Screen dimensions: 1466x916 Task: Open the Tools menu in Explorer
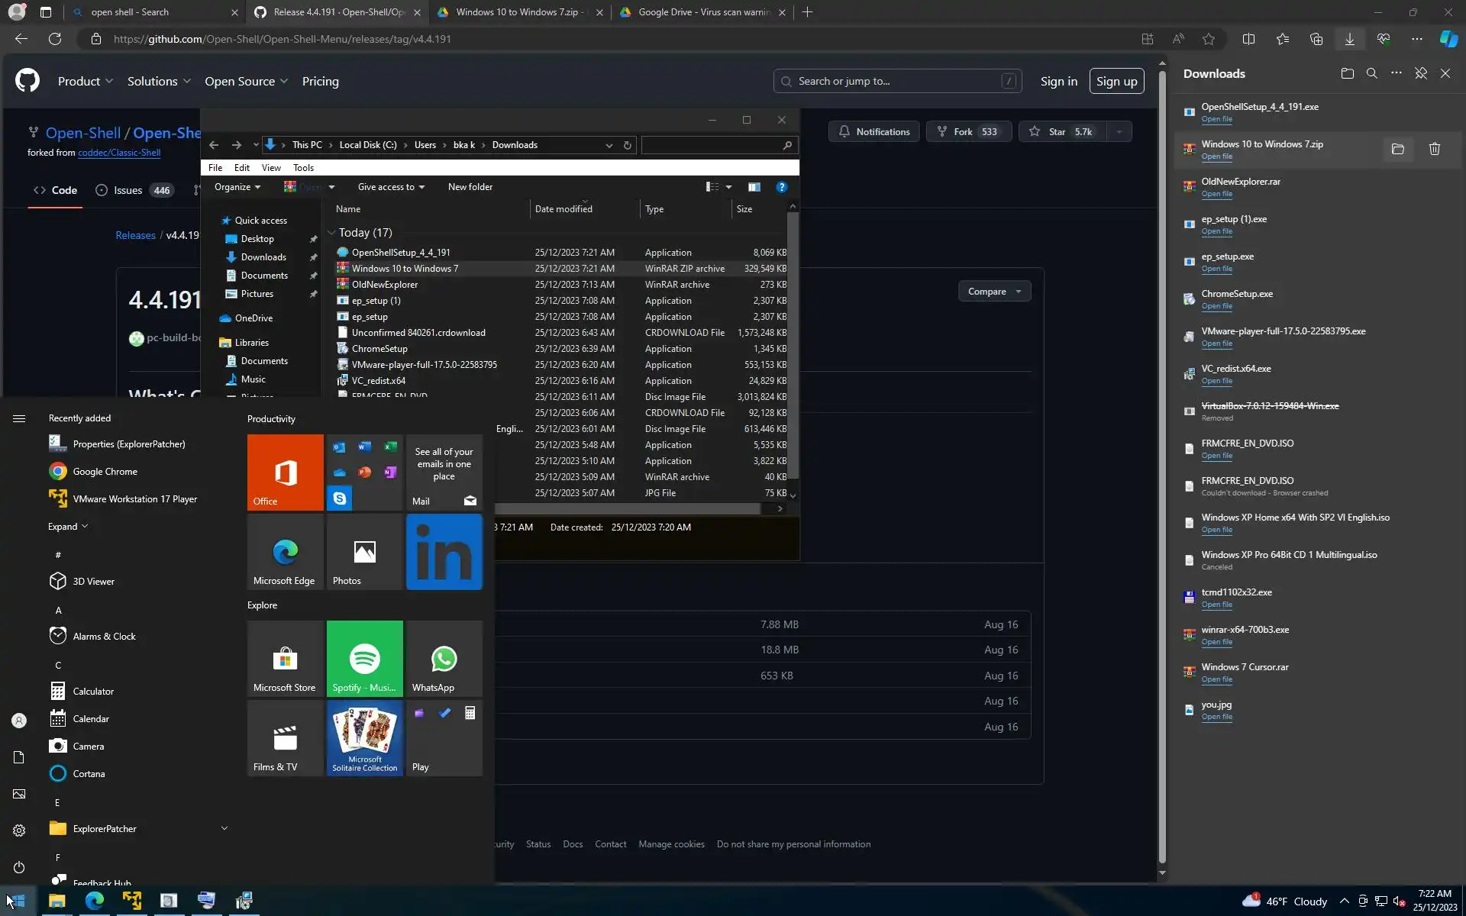[303, 167]
